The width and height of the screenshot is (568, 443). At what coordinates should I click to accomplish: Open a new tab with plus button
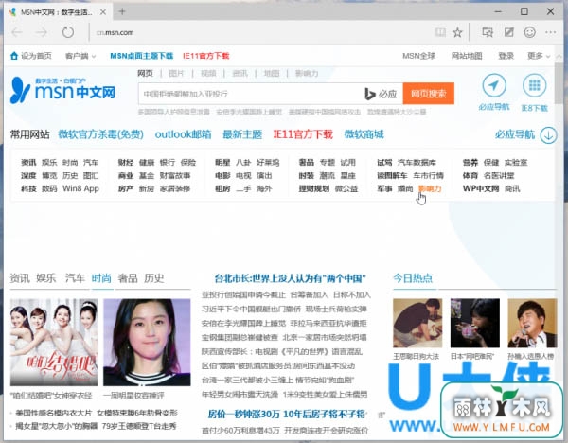122,11
